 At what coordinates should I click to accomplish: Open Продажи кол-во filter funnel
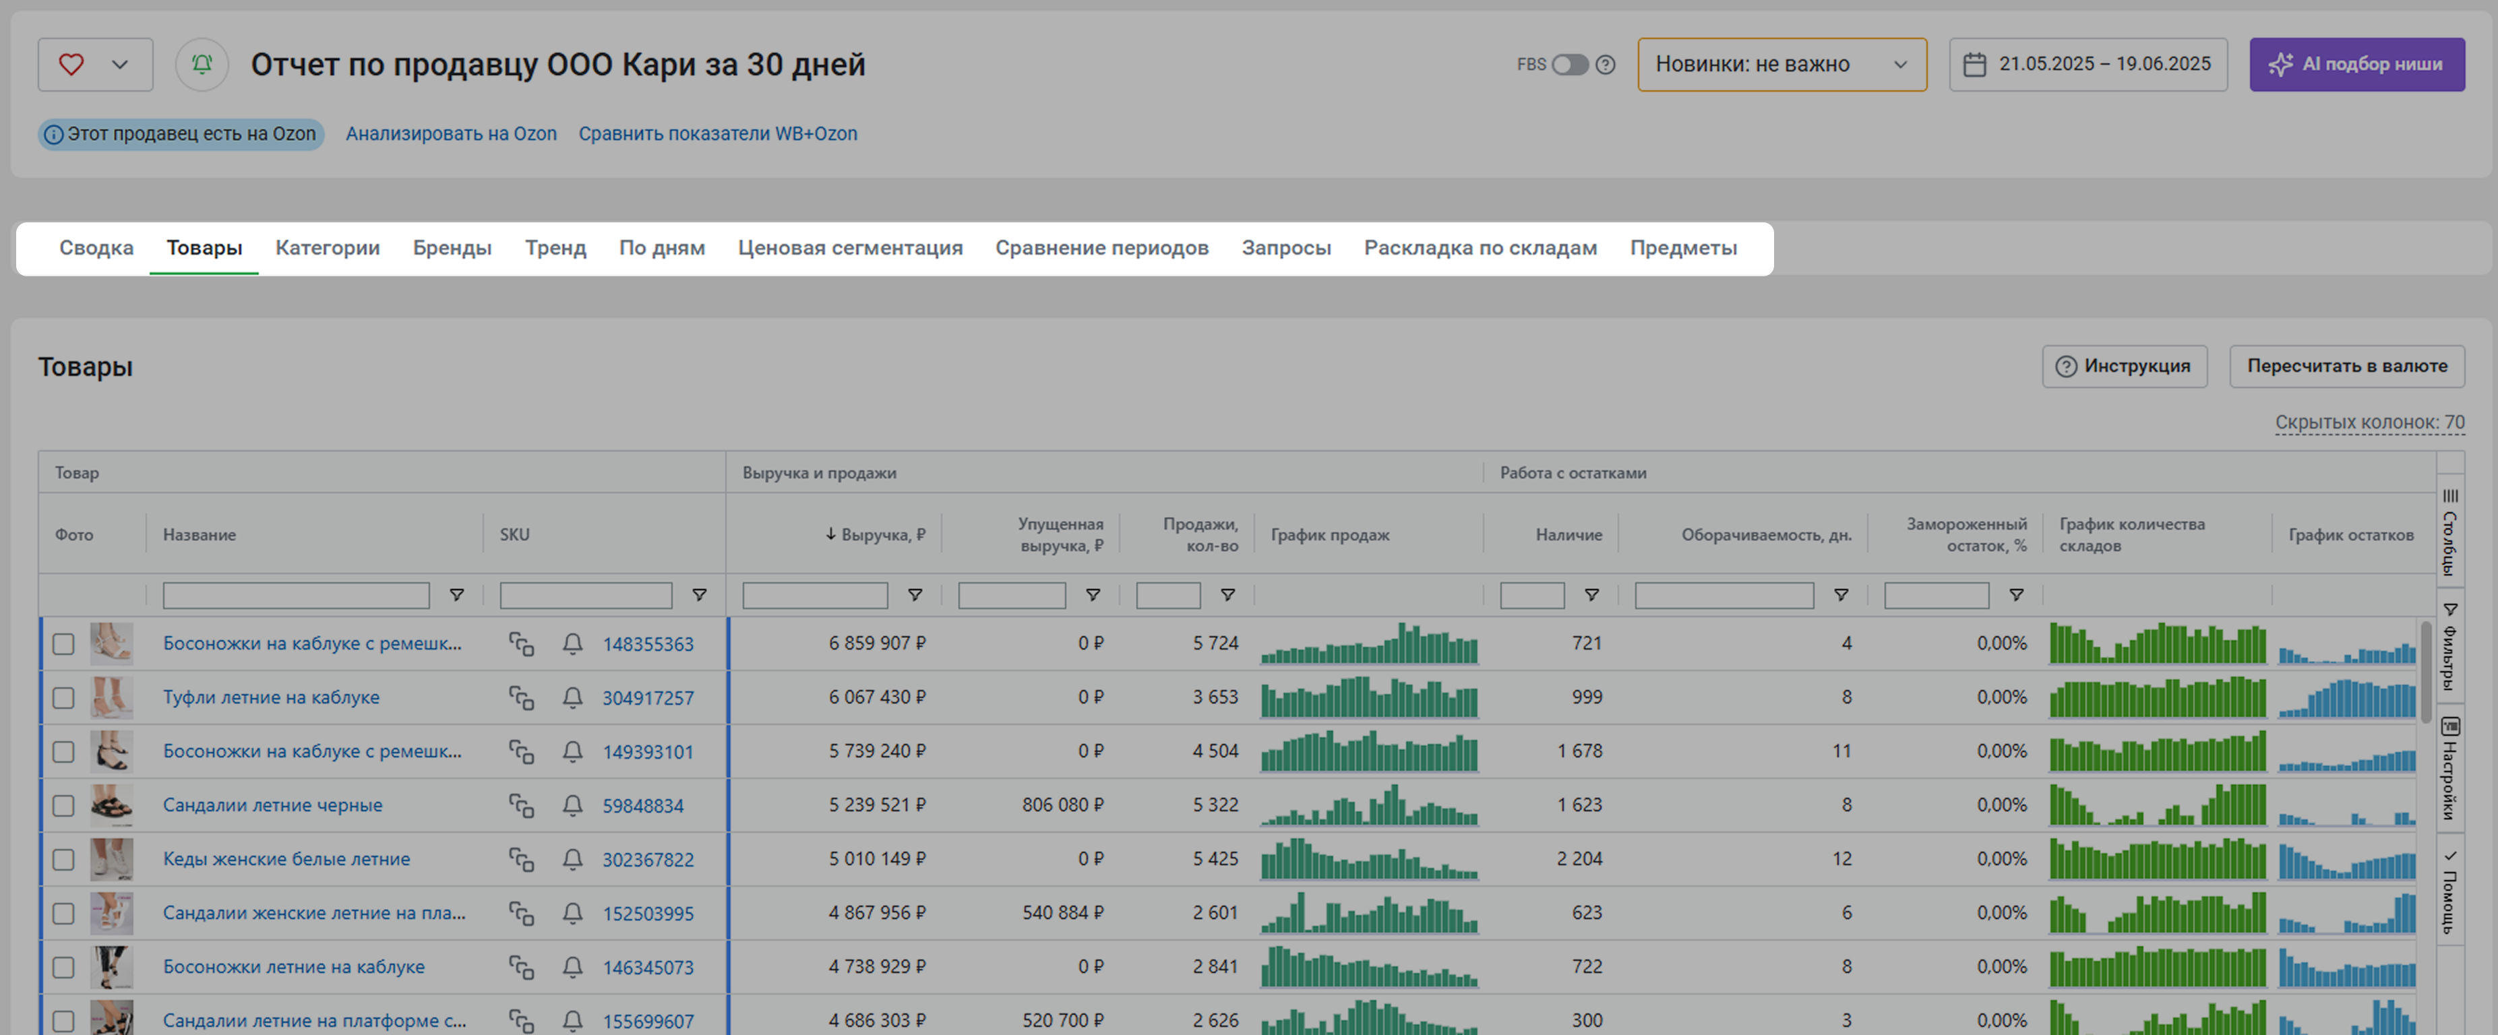click(x=1227, y=595)
